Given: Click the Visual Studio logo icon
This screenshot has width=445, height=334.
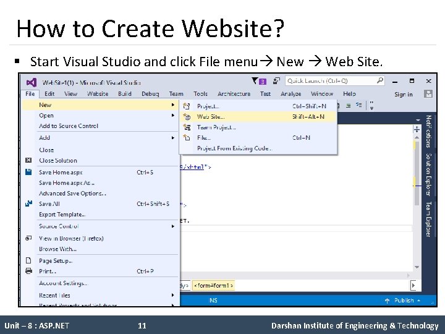Looking at the screenshot, I should click(32, 83).
